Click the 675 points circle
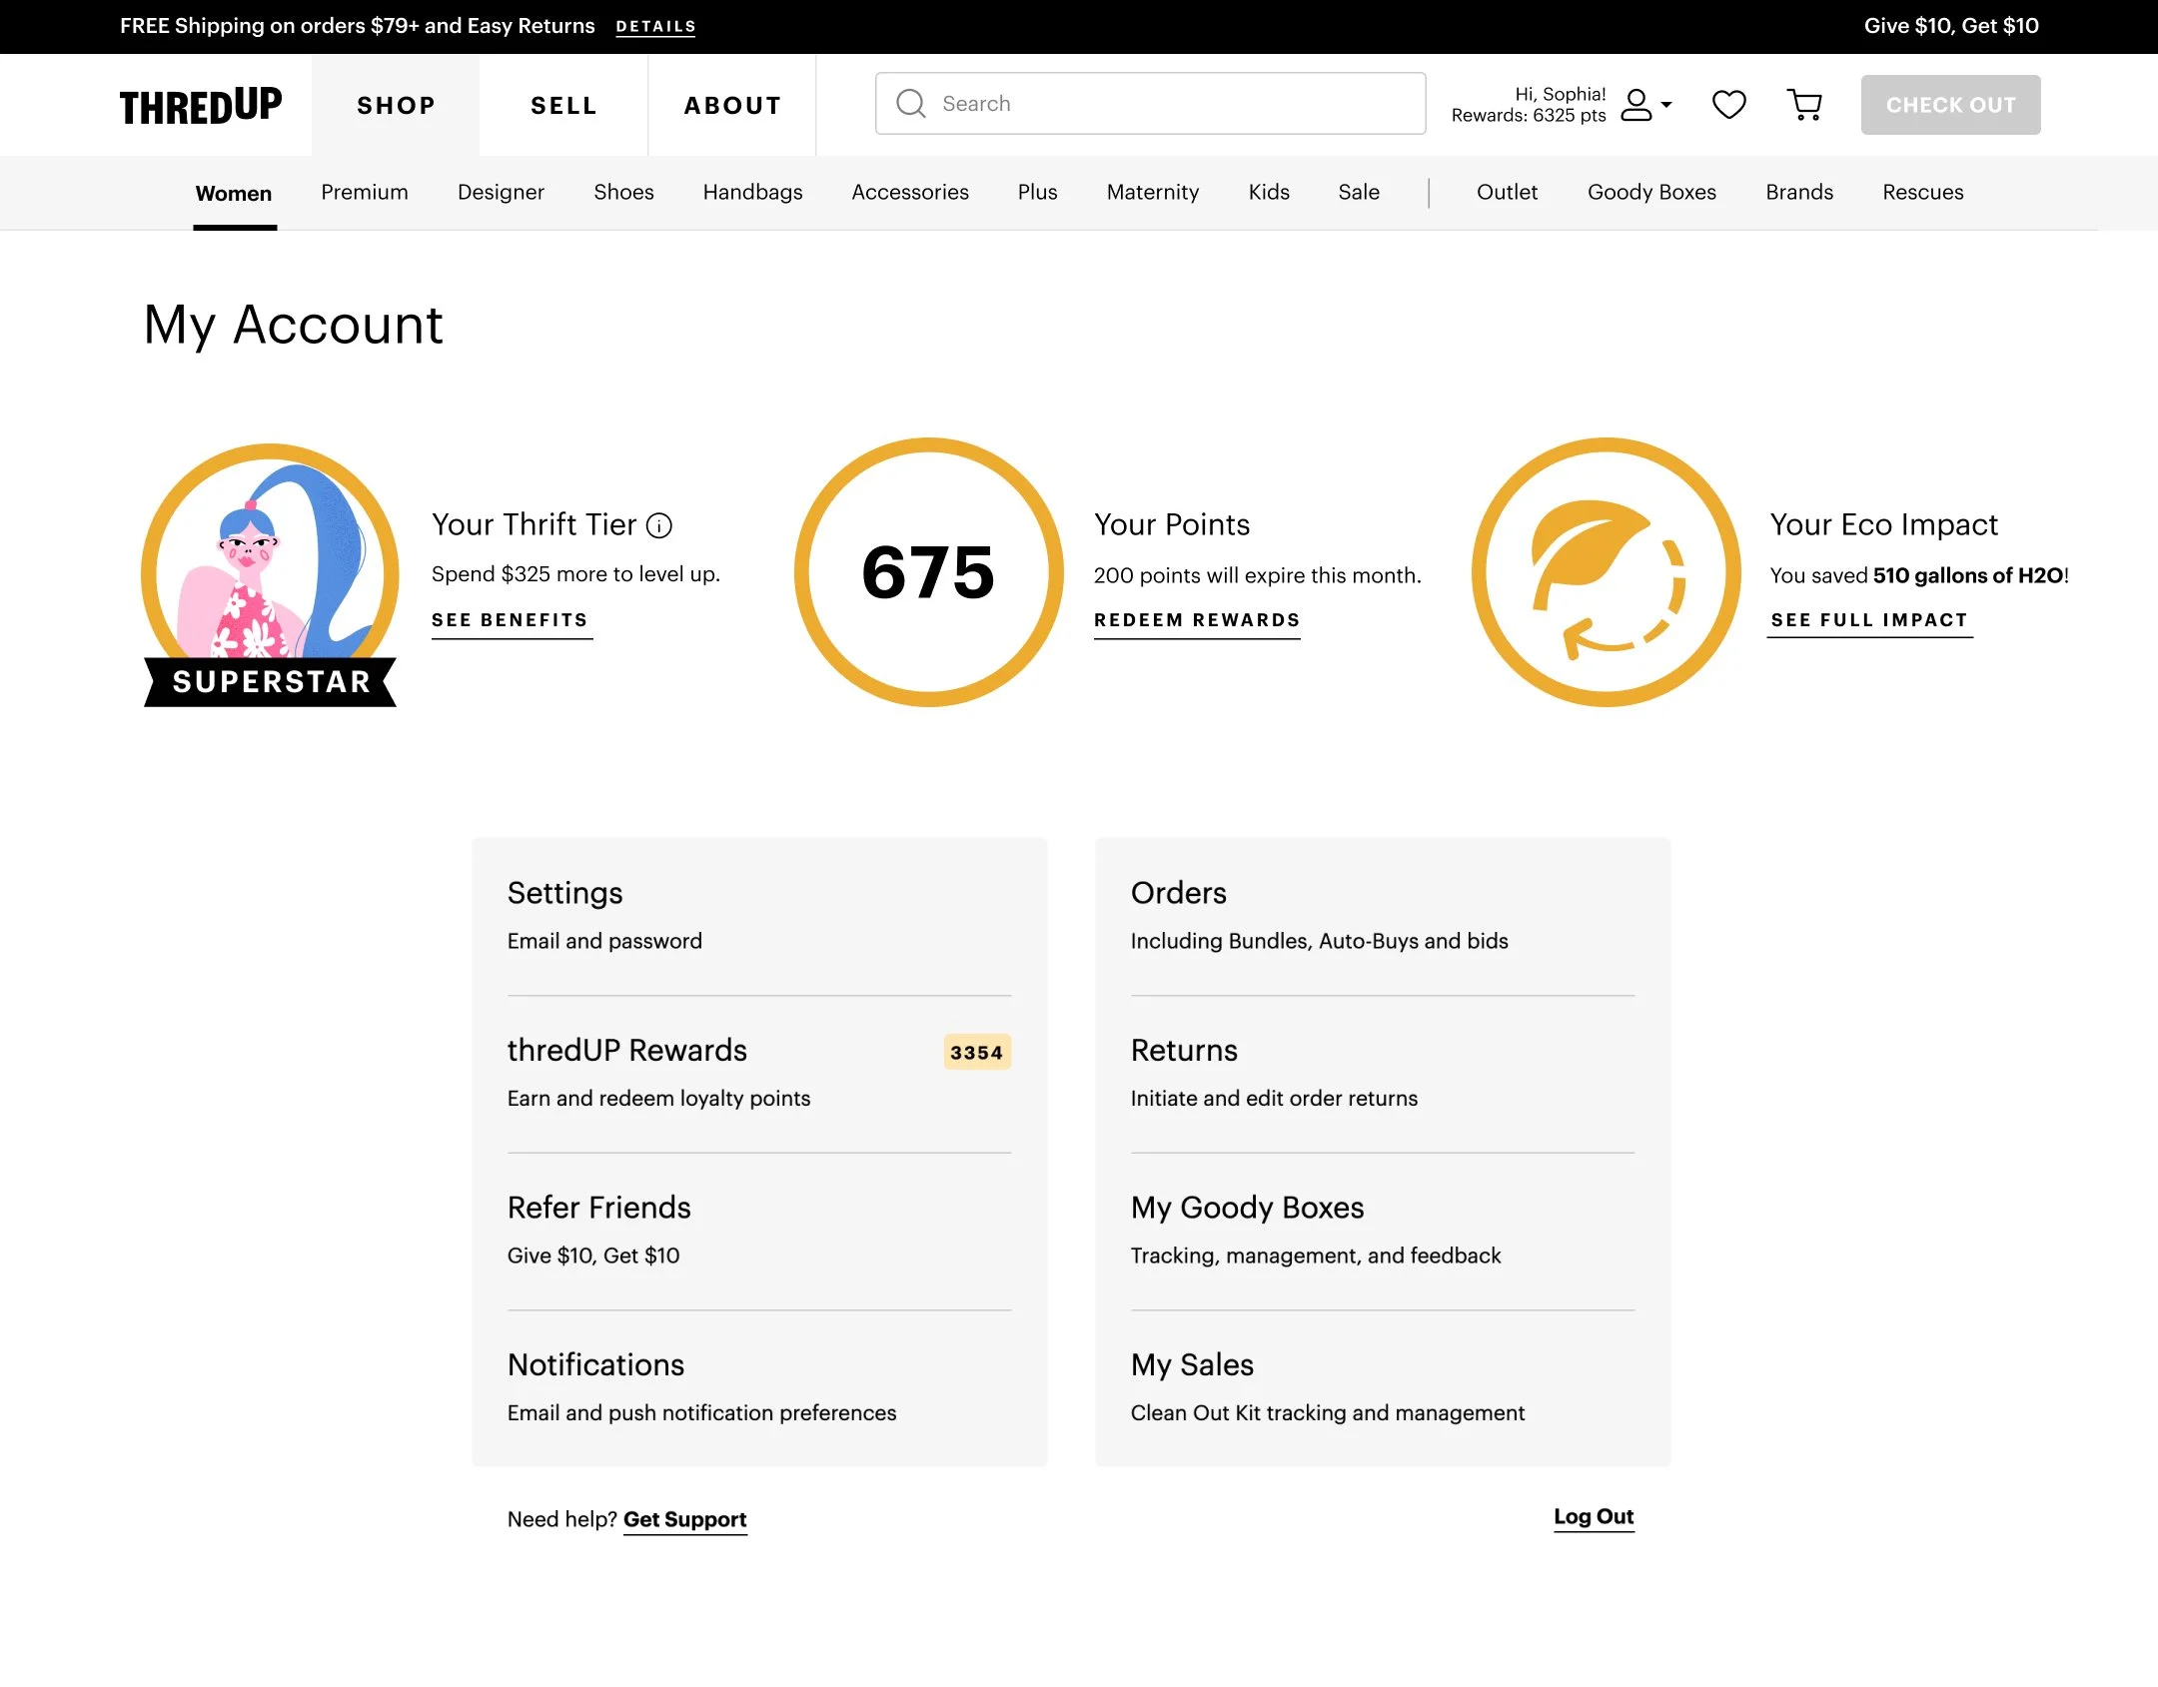Image resolution: width=2158 pixels, height=1687 pixels. pyautogui.click(x=928, y=572)
